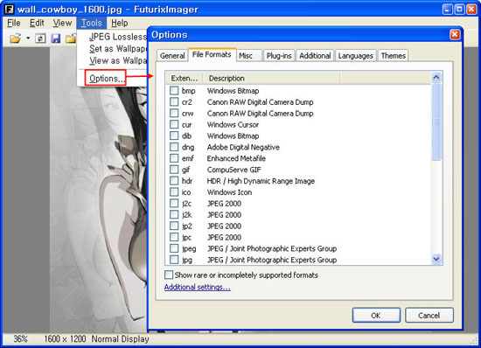Screen dimensions: 481x348
Task: Select the Windows Icon description text
Action: point(229,192)
